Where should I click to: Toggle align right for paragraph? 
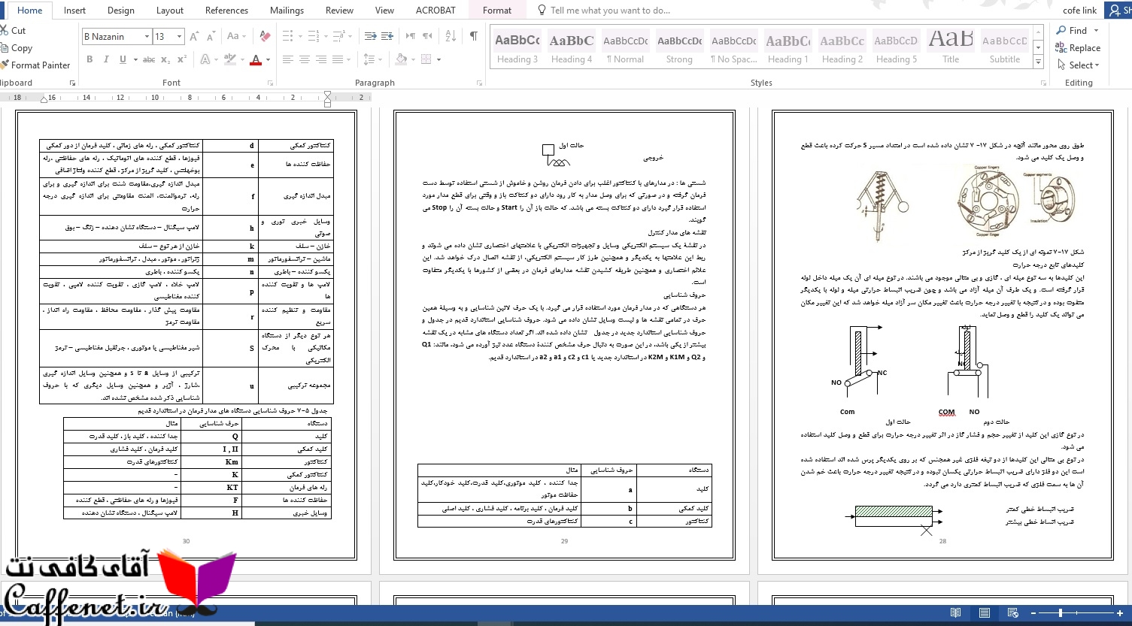(322, 59)
